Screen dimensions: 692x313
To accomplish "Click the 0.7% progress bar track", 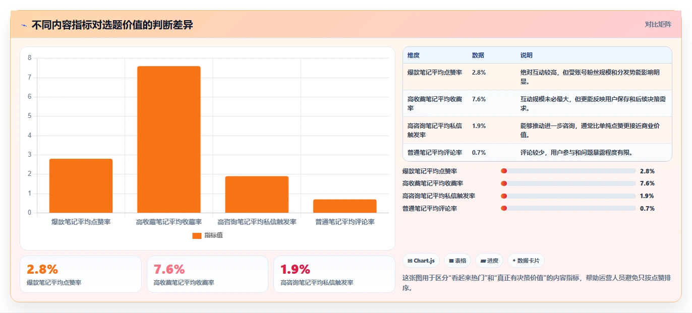I will click(x=568, y=209).
